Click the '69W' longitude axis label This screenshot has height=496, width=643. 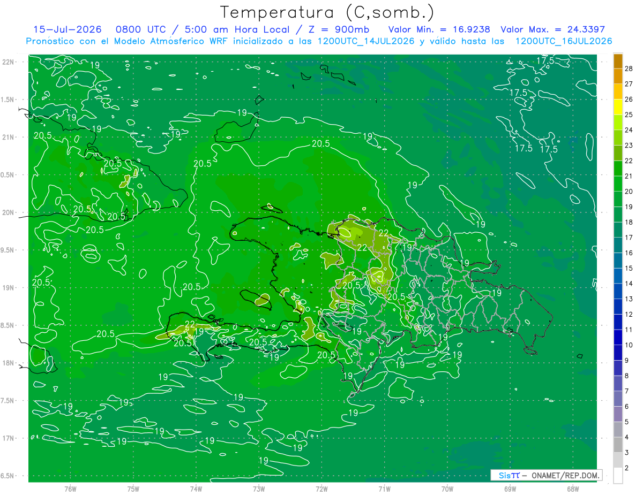coord(510,489)
